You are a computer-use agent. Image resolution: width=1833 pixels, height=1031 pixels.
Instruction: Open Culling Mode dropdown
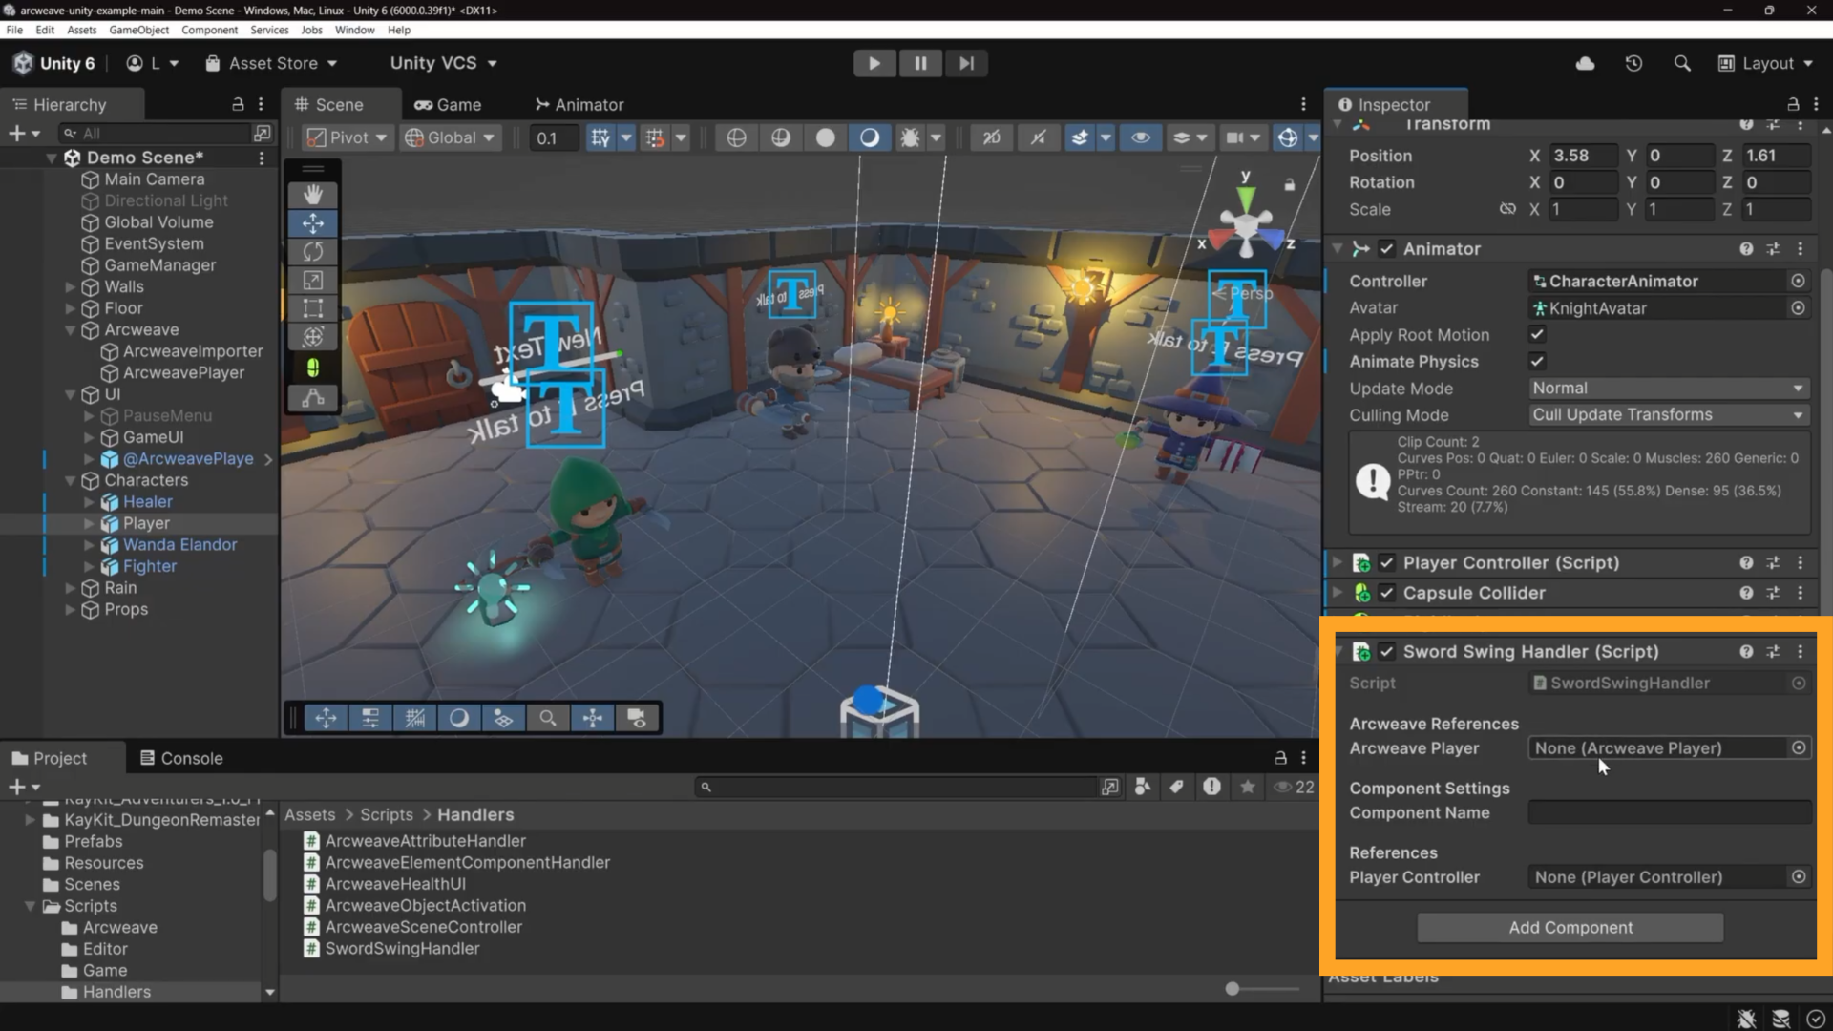tap(1669, 415)
